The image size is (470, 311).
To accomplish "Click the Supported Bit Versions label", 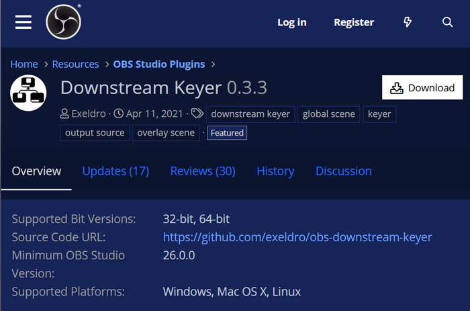I will 74,219.
